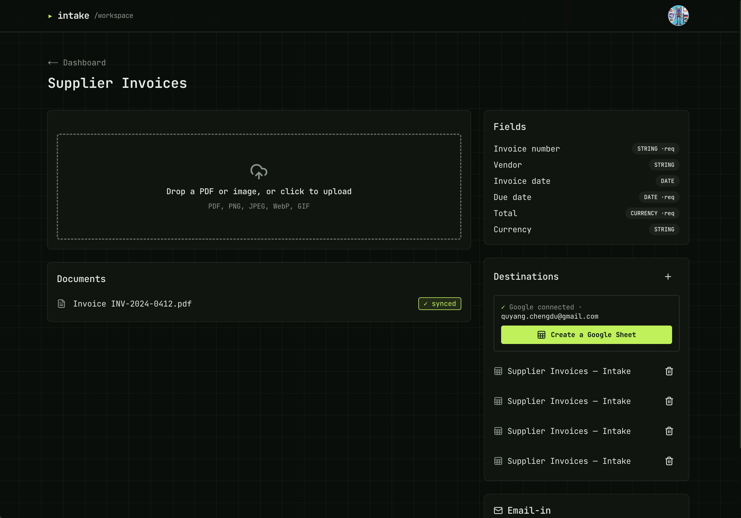741x518 pixels.
Task: Open the user avatar menu
Action: [678, 16]
